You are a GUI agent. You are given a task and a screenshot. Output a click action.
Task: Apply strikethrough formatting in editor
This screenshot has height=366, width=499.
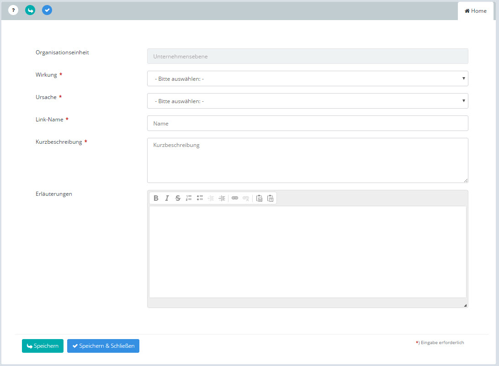pyautogui.click(x=178, y=198)
